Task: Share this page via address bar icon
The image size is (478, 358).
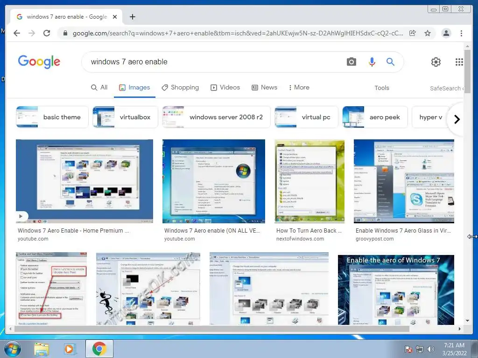Action: [x=413, y=33]
